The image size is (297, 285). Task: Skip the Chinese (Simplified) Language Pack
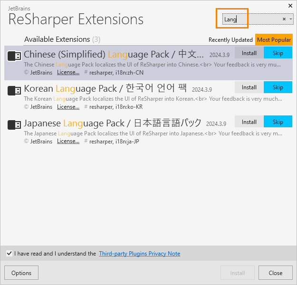coord(278,53)
